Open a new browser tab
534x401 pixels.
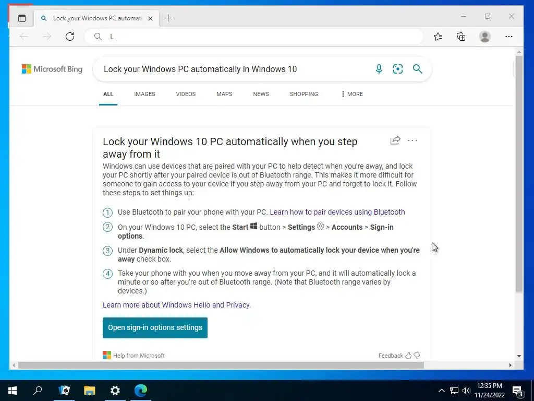point(168,18)
